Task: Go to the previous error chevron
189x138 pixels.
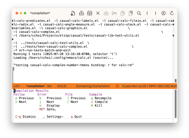Action: (x=147, y=13)
